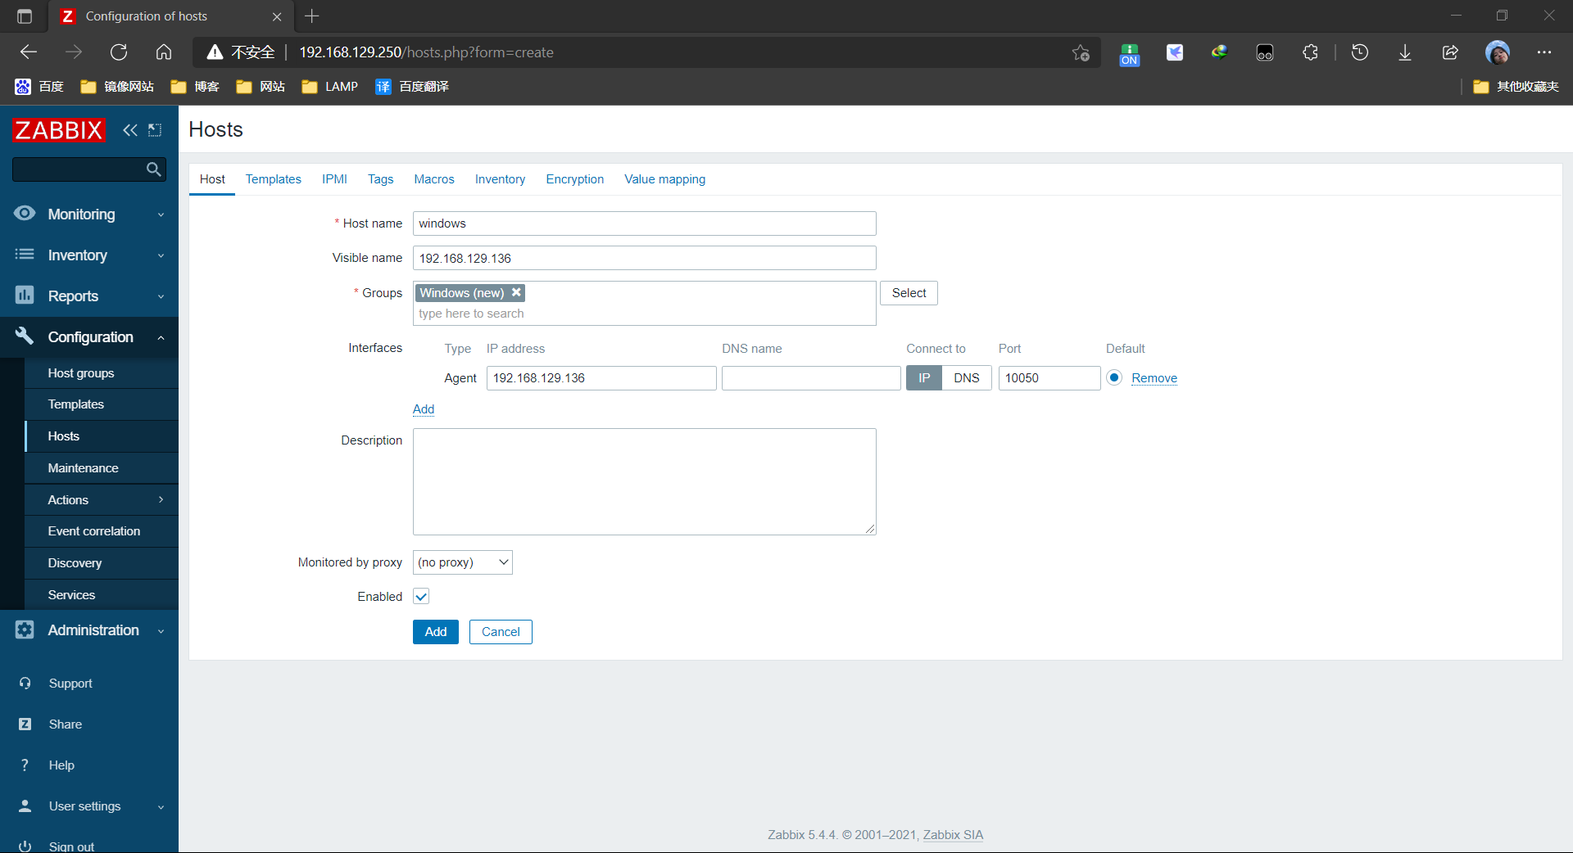Click the green ON extension icon
This screenshot has height=853, width=1573.
click(1130, 54)
